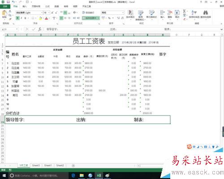Image resolution: width=224 pixels, height=179 pixels.
Task: Add a new sheet with plus button
Action: 73,166
